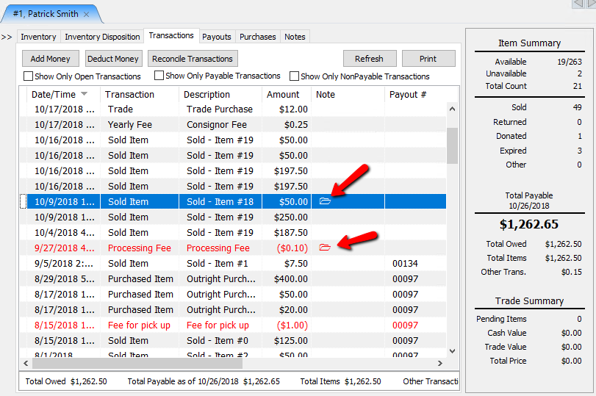Expand the side panel with the >> chevrons
This screenshot has width=596, height=396.
click(7, 37)
